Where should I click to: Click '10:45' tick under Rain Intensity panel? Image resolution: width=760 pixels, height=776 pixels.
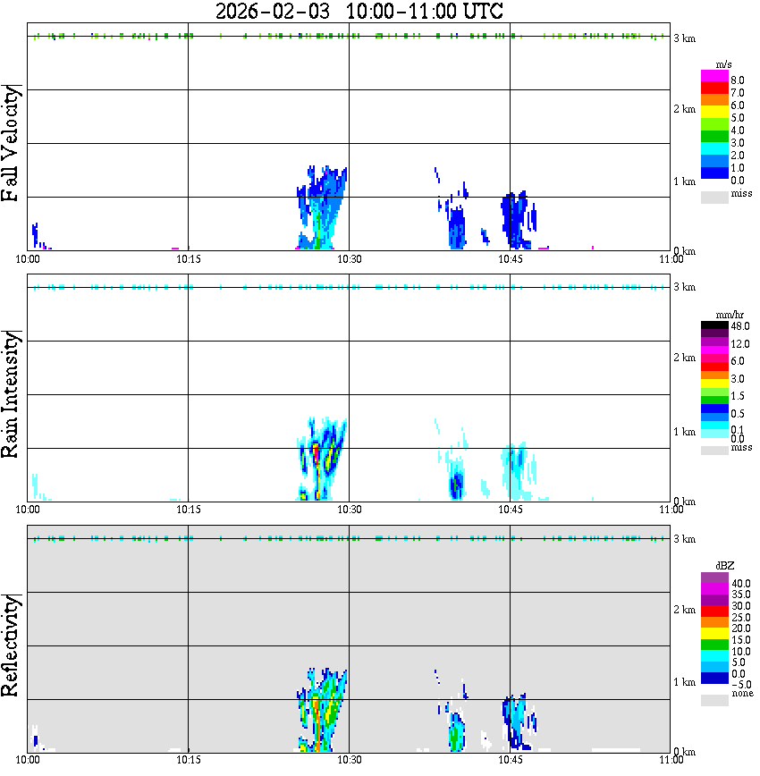click(x=511, y=510)
